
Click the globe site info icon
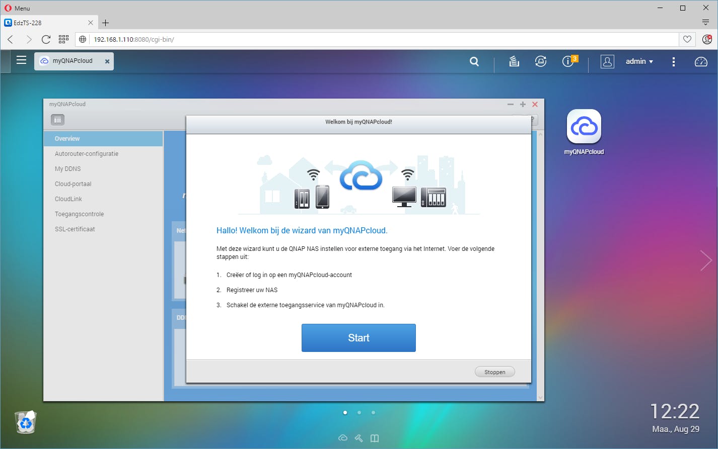83,39
